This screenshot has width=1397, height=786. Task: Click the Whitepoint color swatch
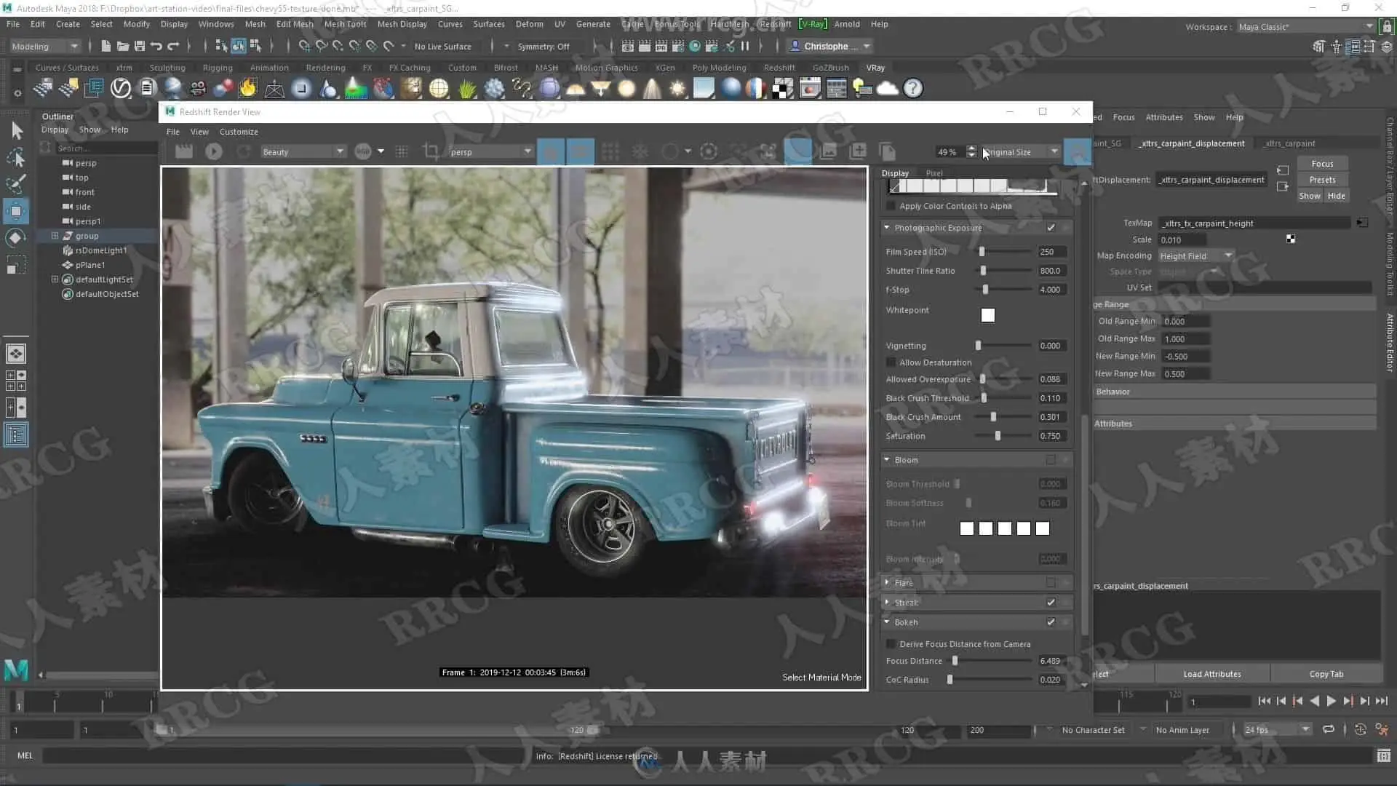tap(987, 315)
